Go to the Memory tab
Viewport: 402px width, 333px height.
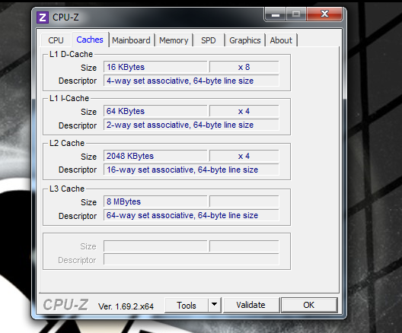pos(174,40)
